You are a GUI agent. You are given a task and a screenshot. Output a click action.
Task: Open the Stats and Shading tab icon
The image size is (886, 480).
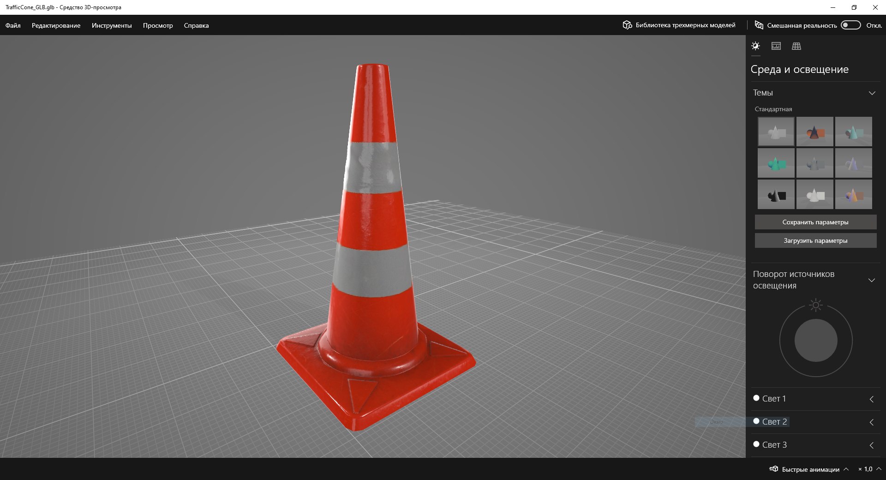776,46
